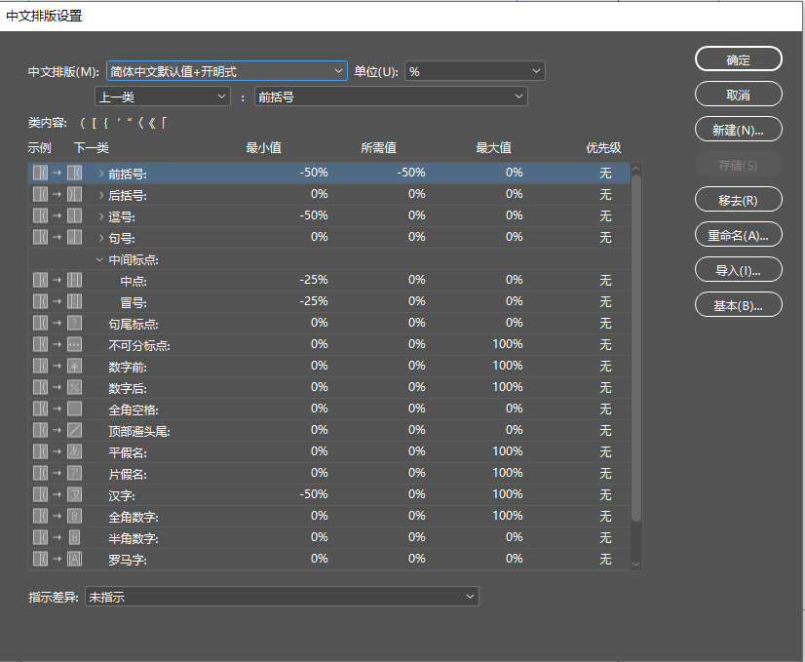
Task: Click the 确定 button
Action: pyautogui.click(x=738, y=59)
